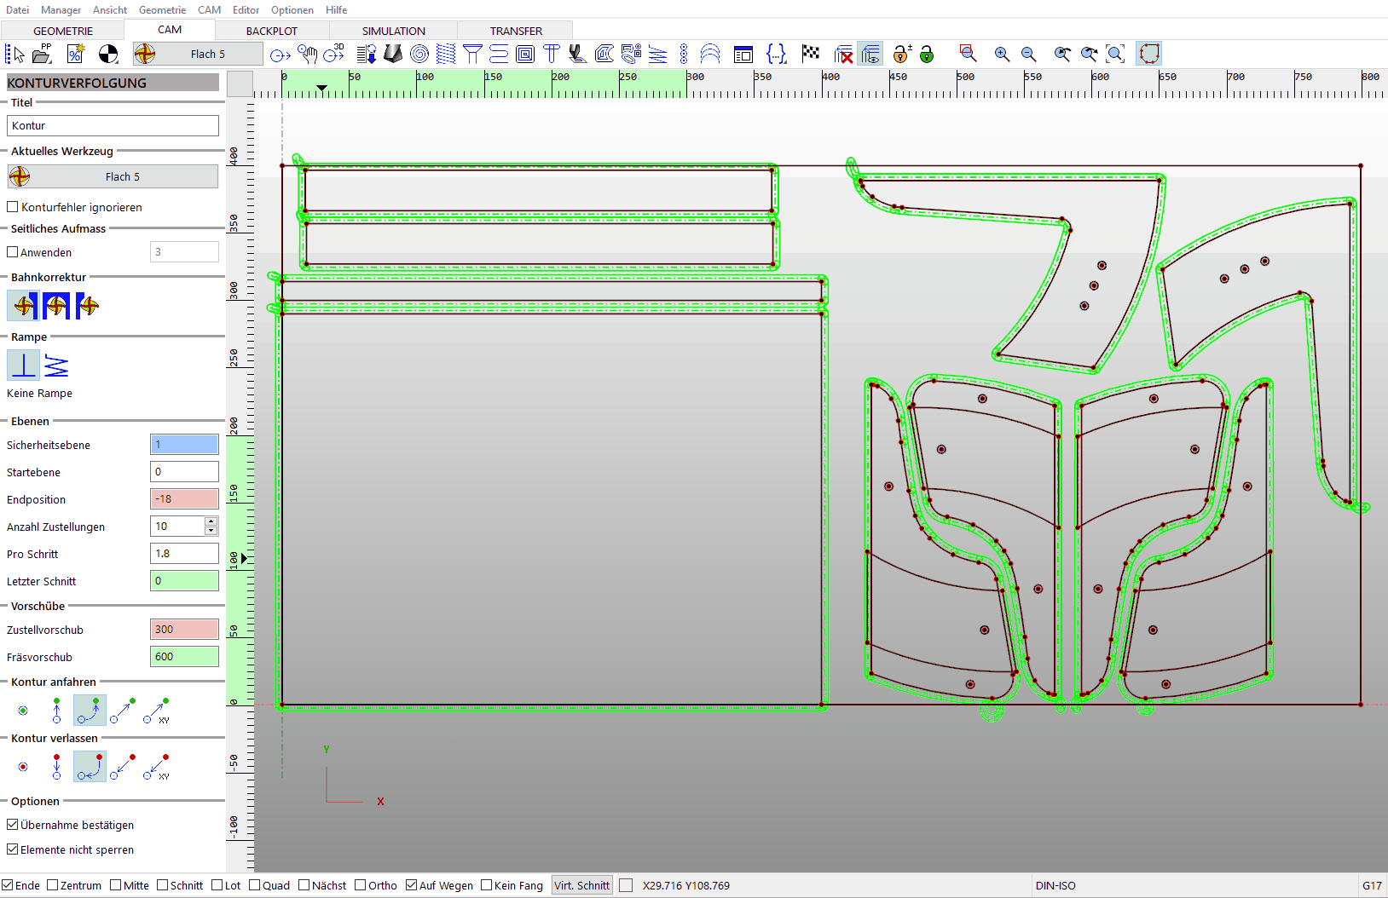Click the zoom window magnifier icon
This screenshot has height=898, width=1388.
pos(968,54)
